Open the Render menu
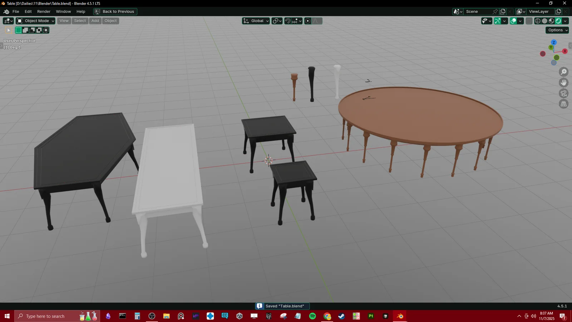This screenshot has height=322, width=572. click(44, 11)
